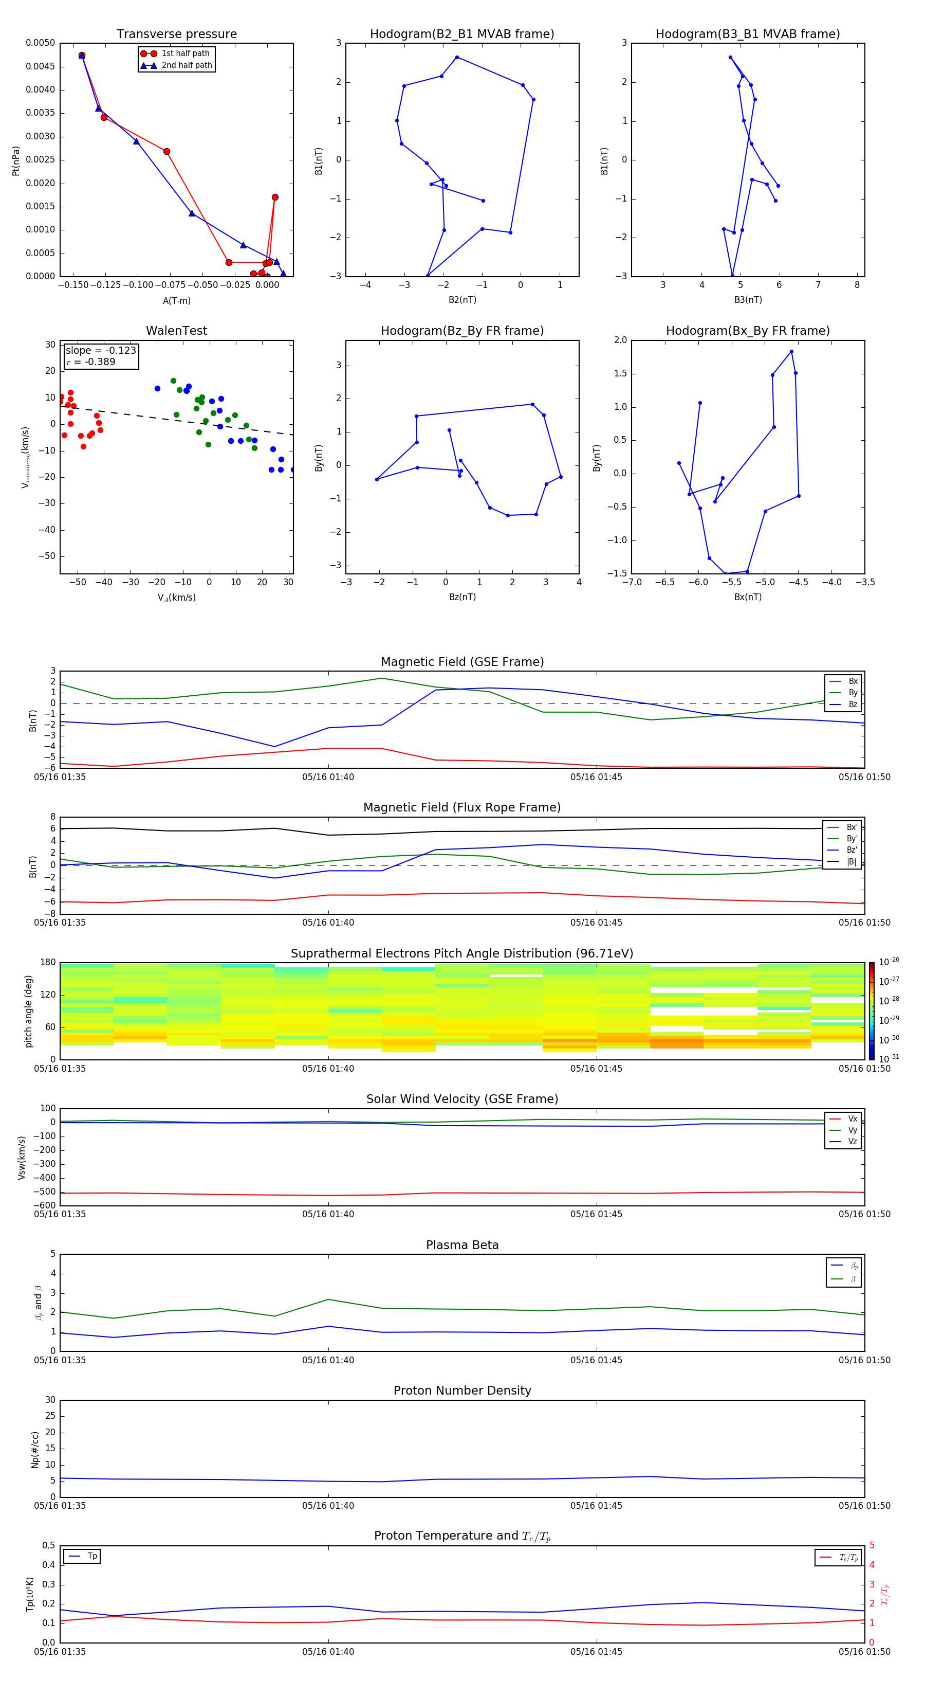Screen dimensions: 925x1697
Task: Click the 'Proton Temperature and Te/Tp' title
Action: [x=462, y=1536]
